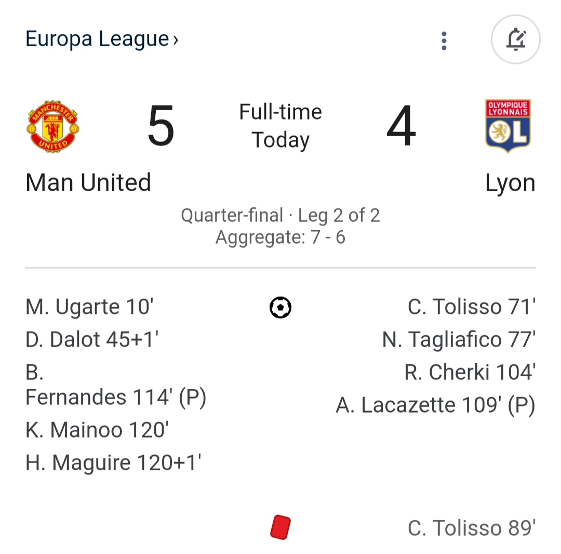This screenshot has width=561, height=554.
Task: Click the Full-time Today match status
Action: (280, 126)
